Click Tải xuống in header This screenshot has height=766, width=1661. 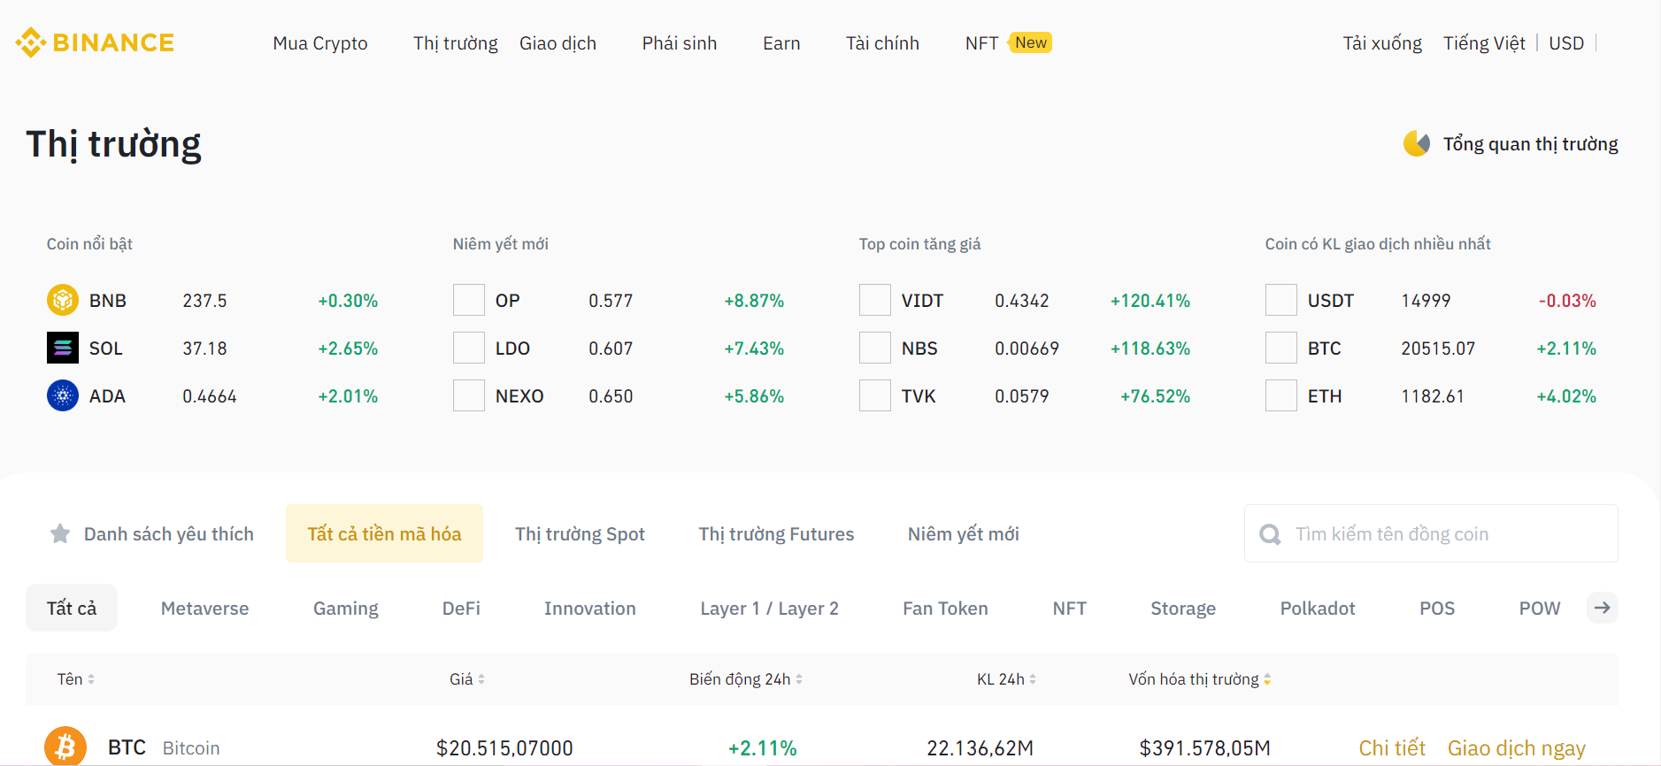point(1382,43)
